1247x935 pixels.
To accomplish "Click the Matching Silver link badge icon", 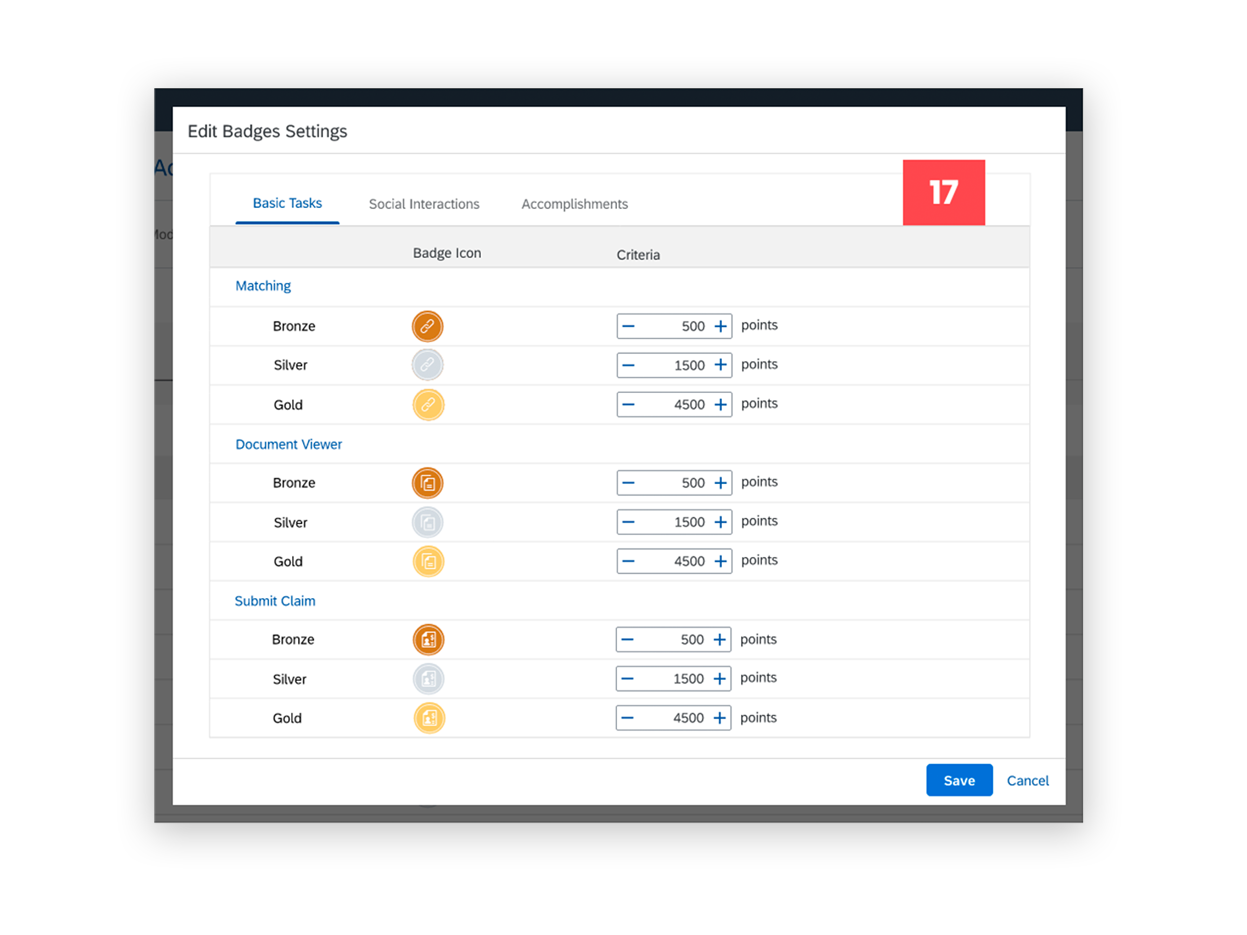I will [x=427, y=365].
